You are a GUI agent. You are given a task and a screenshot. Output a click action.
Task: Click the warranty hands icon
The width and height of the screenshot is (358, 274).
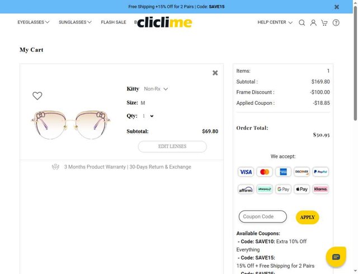[55, 167]
